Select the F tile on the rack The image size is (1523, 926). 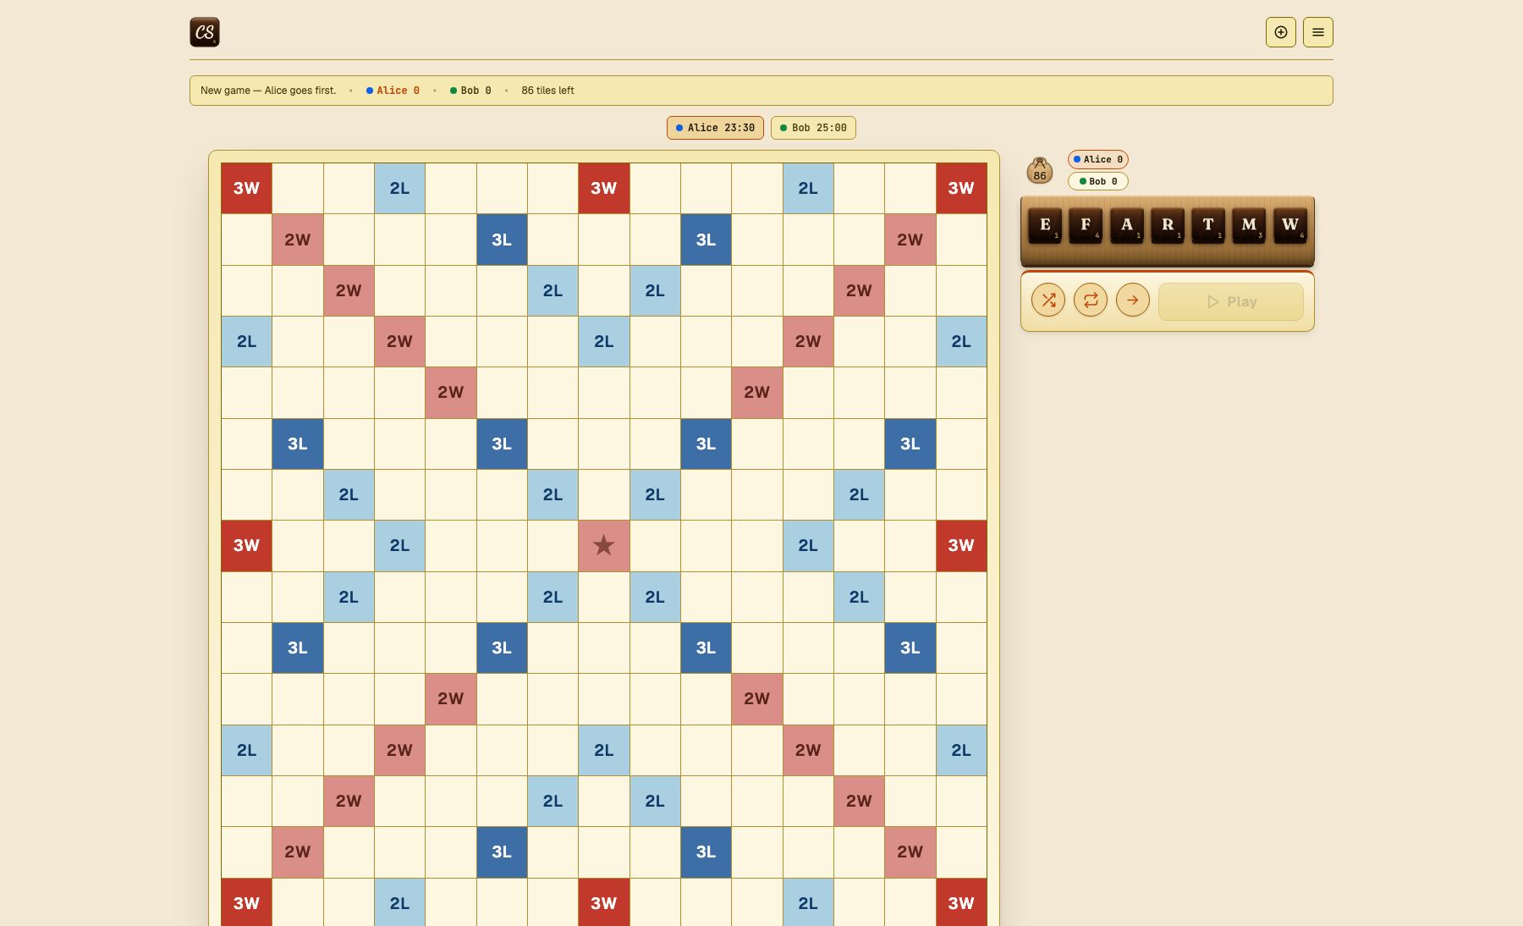point(1086,226)
